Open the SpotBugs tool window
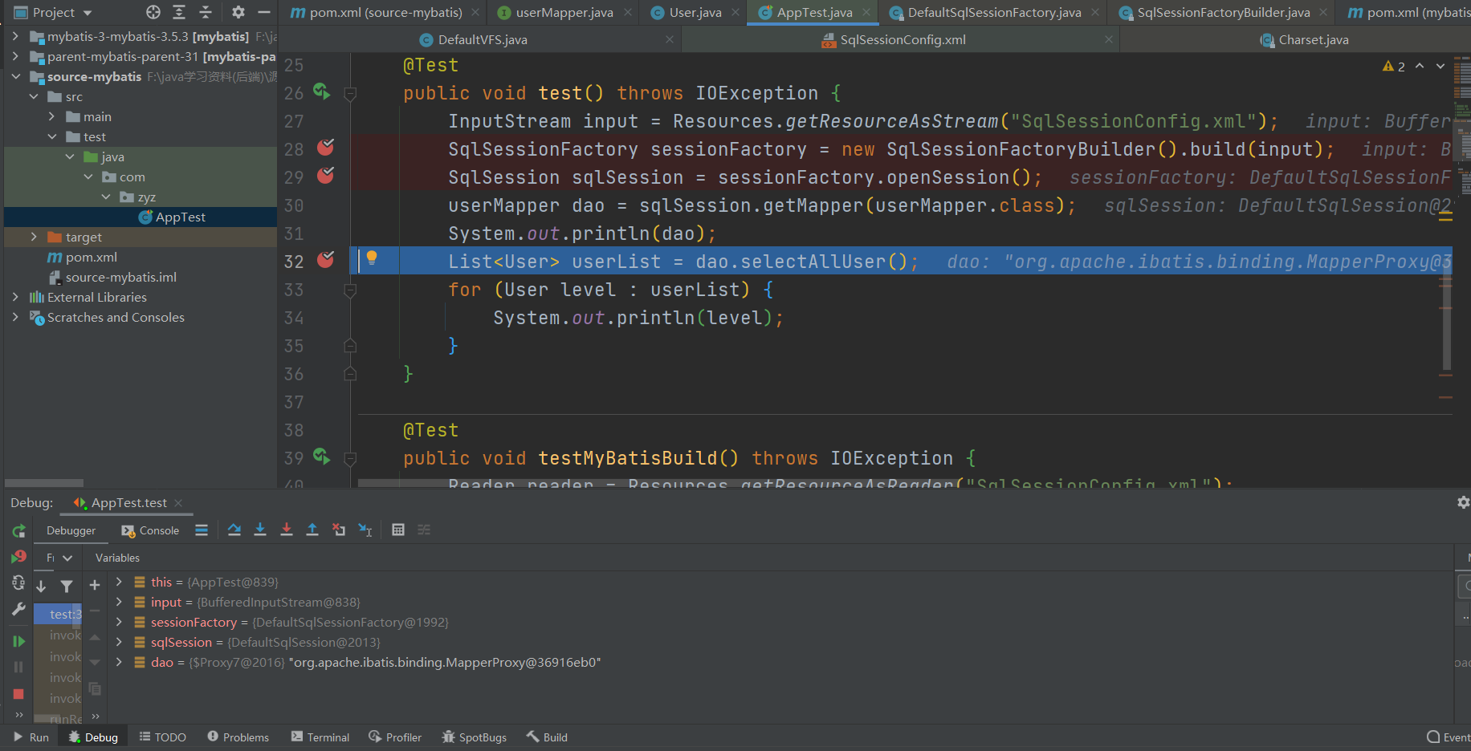 [474, 737]
